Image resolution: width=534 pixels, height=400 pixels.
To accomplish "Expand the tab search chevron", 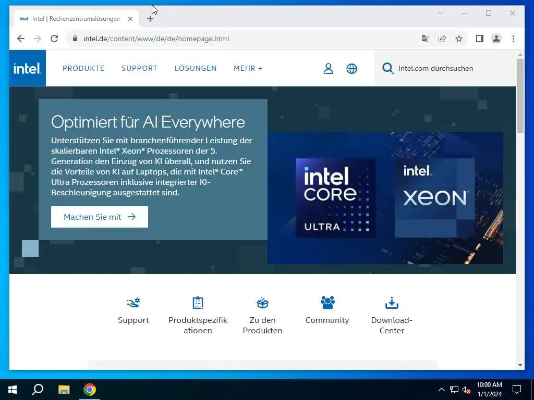I will [440, 13].
